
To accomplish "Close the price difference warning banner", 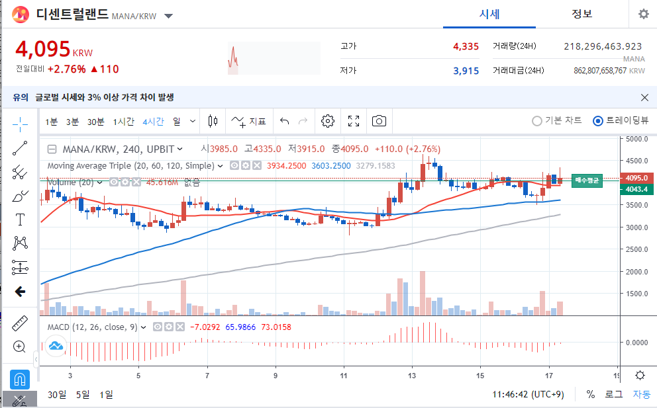I will (x=644, y=97).
